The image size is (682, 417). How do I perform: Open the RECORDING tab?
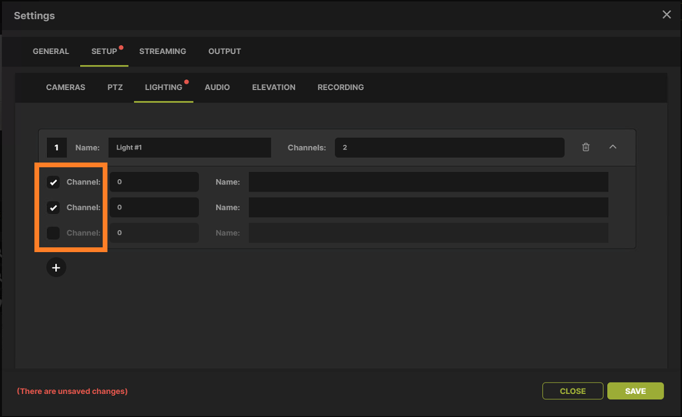click(x=340, y=87)
